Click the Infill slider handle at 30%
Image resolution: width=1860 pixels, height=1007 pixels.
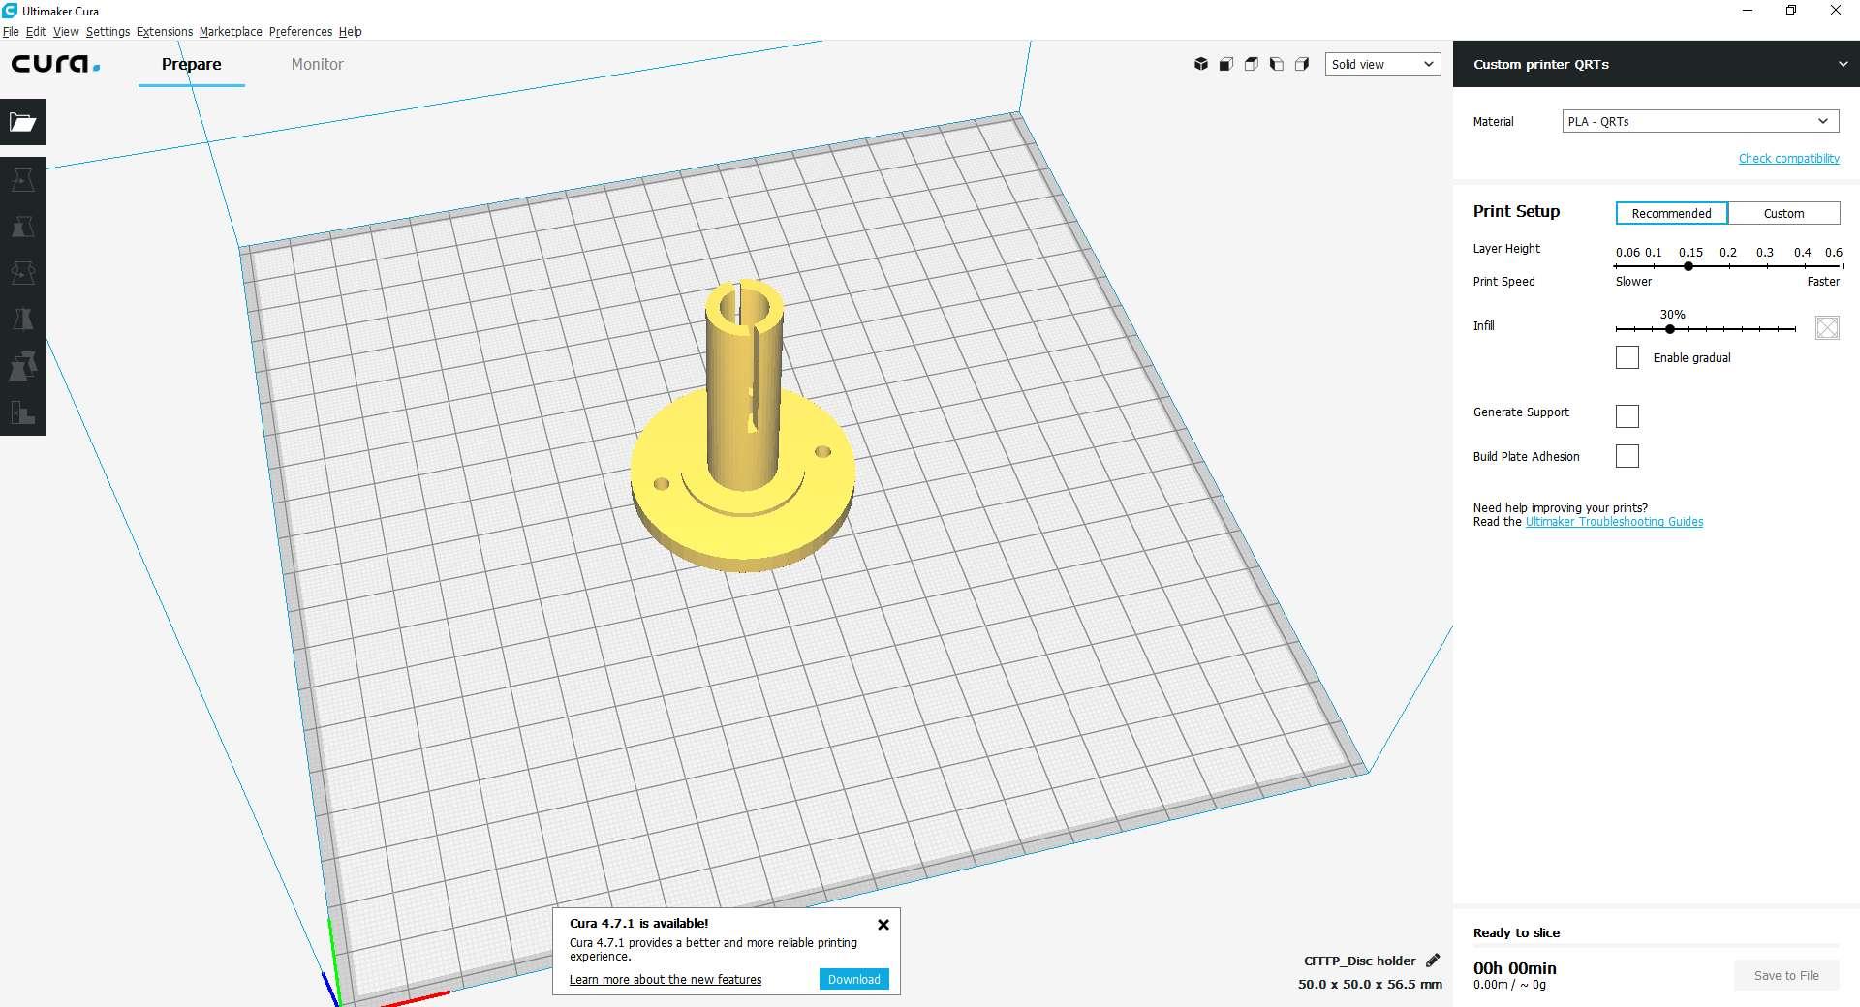point(1670,329)
